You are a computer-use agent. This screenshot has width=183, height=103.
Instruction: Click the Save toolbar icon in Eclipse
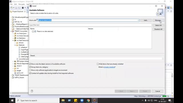tap(16, 8)
